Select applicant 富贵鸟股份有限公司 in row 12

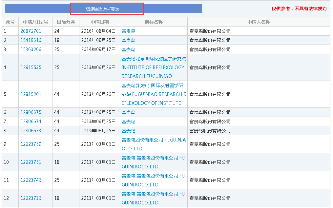point(210,198)
